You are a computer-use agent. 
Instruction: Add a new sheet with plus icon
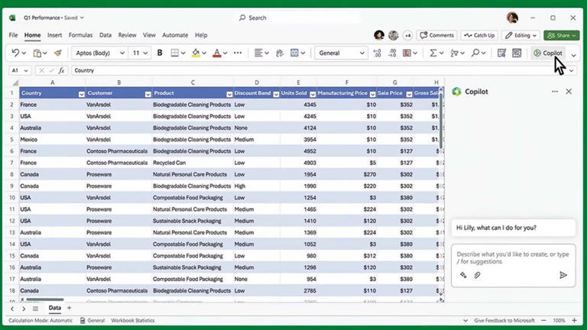point(69,308)
